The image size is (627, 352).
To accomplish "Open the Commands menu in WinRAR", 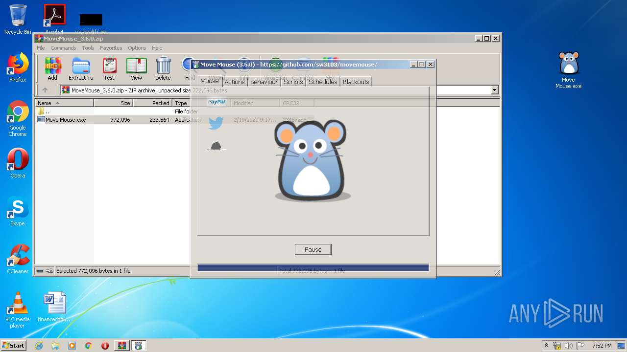I will (x=63, y=48).
